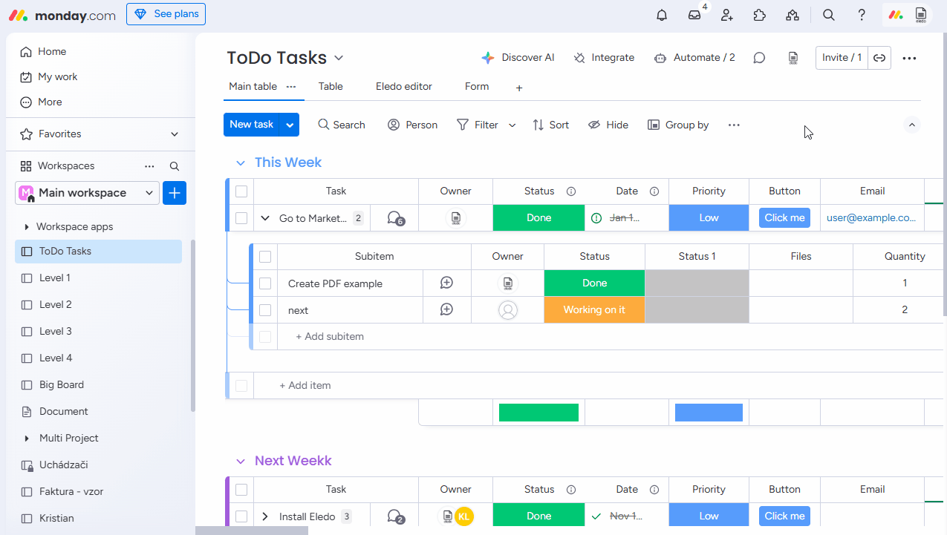The image size is (947, 535).
Task: Click the search everything magnifier icon
Action: point(829,15)
